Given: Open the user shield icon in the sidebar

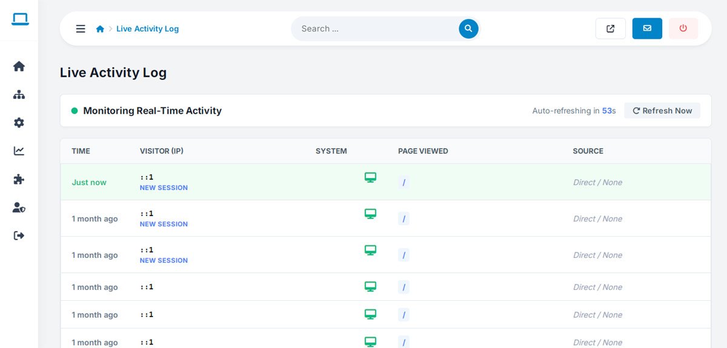Looking at the screenshot, I should click(x=19, y=208).
